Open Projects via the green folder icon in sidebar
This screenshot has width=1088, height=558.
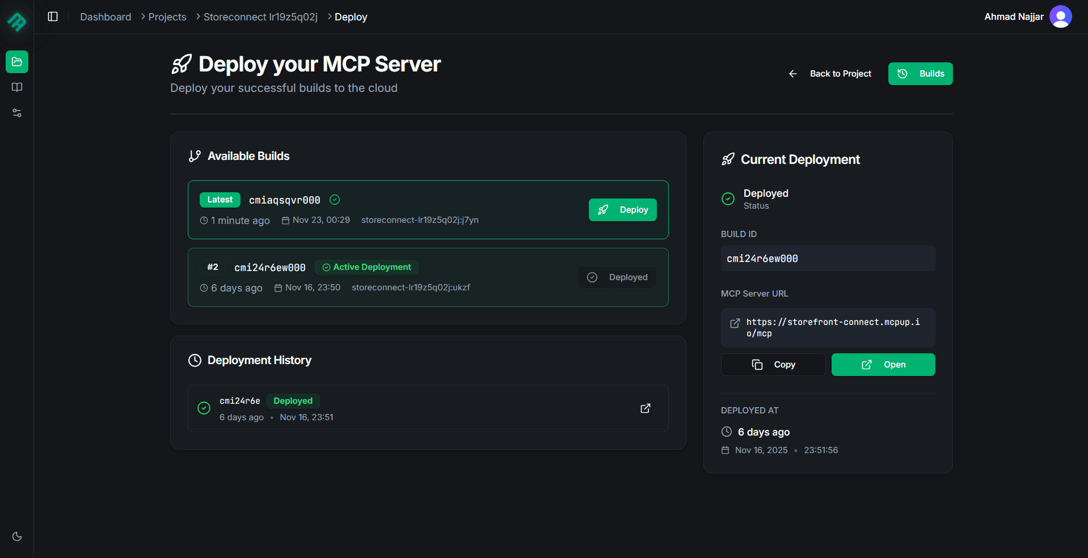(16, 62)
